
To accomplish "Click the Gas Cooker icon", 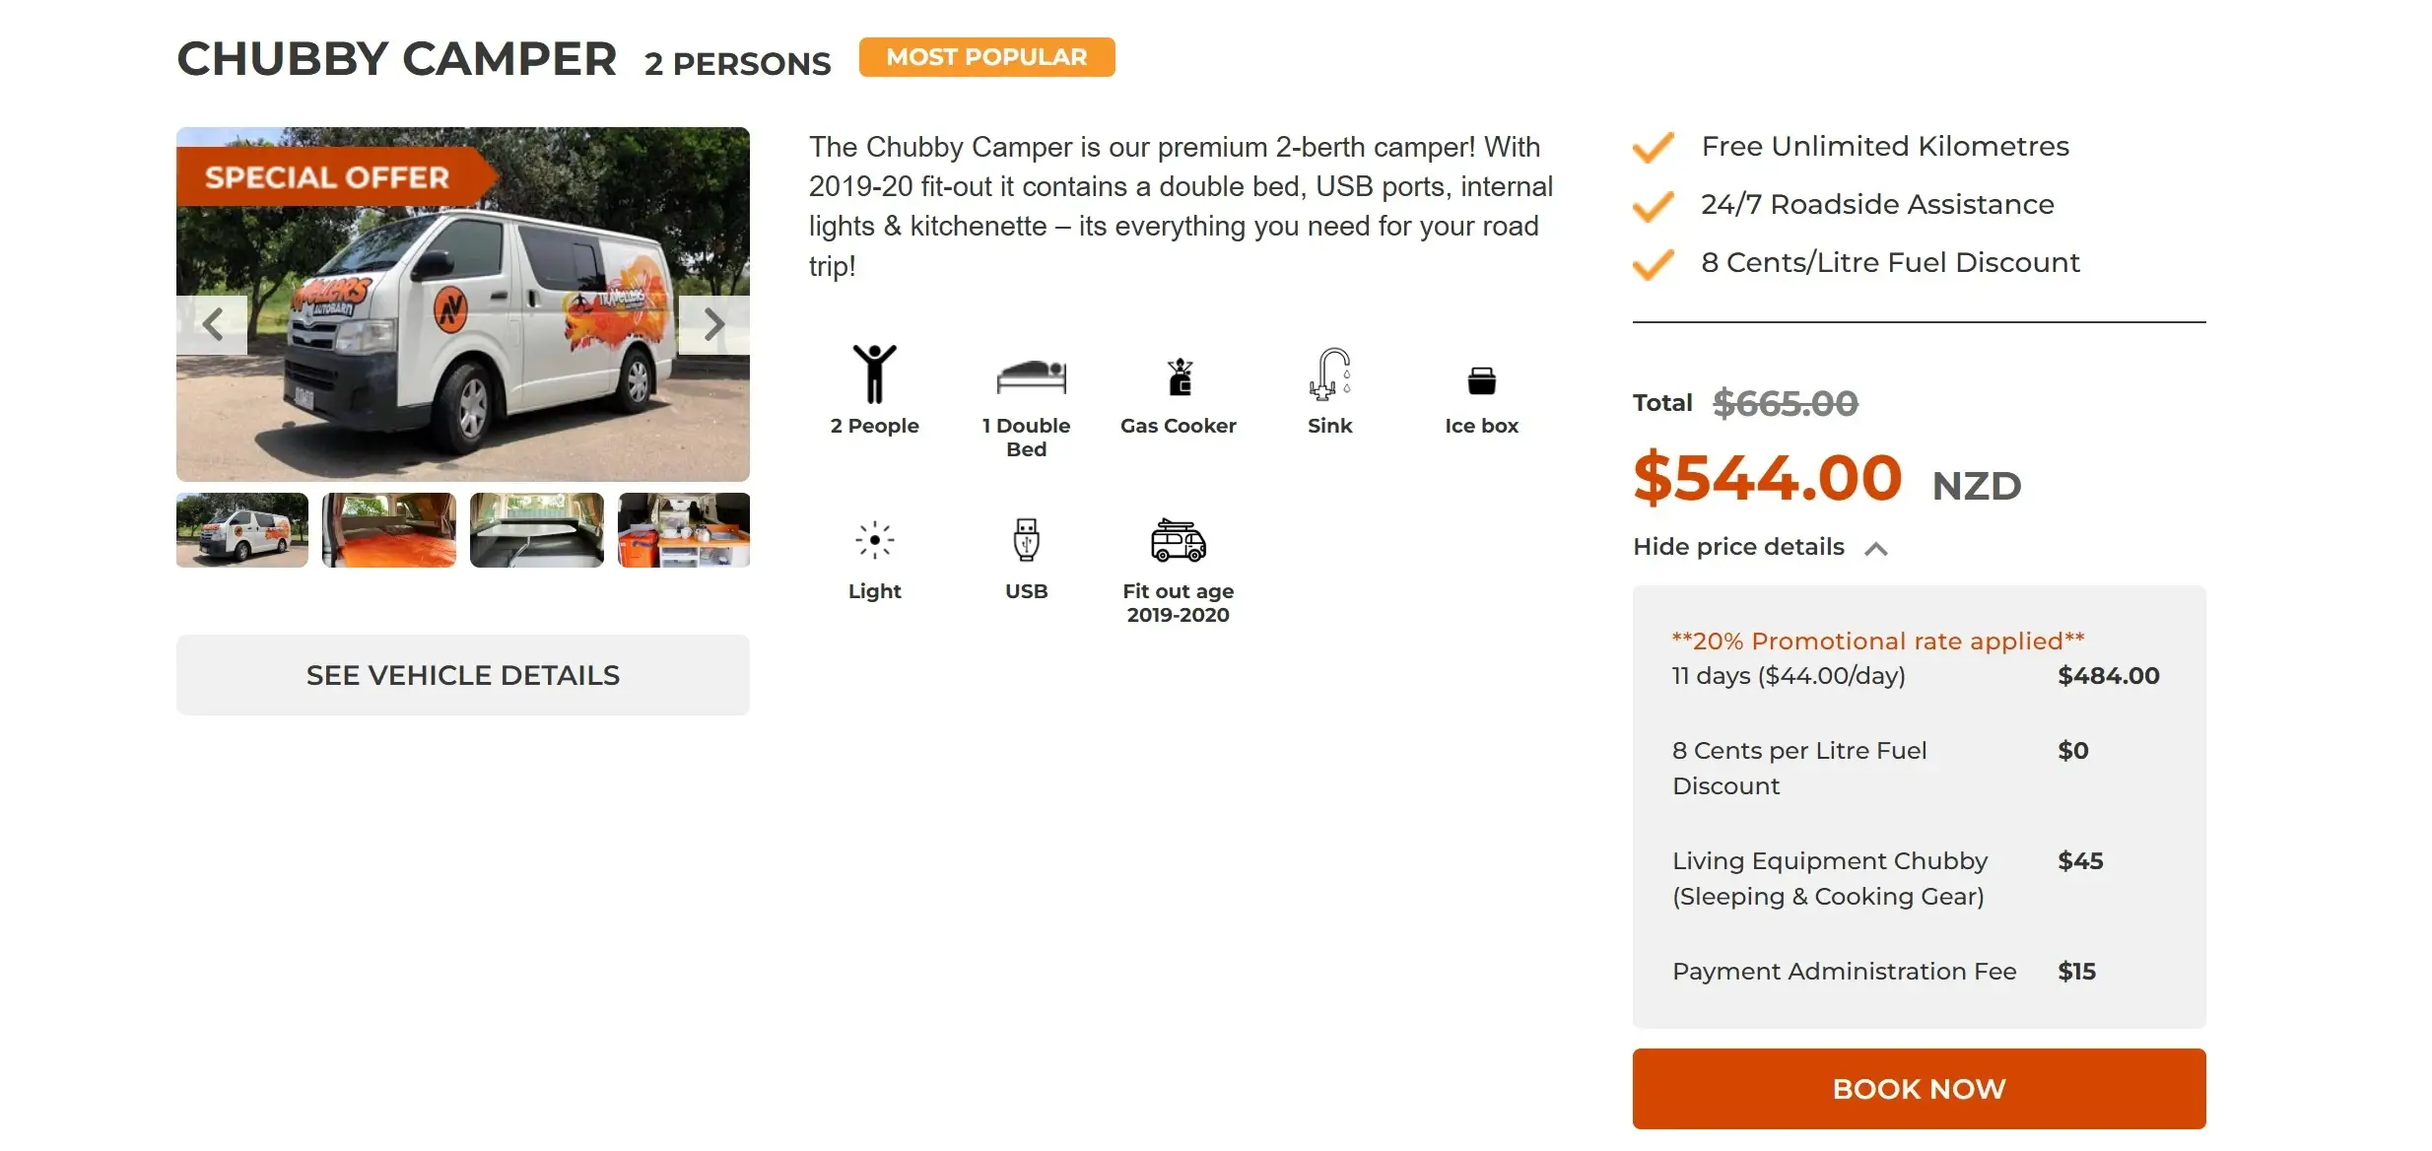I will [1180, 377].
